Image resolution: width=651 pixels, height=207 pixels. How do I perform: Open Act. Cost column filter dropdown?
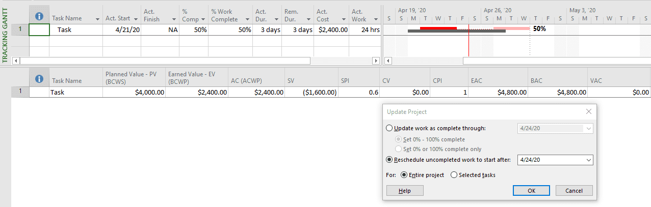(344, 19)
